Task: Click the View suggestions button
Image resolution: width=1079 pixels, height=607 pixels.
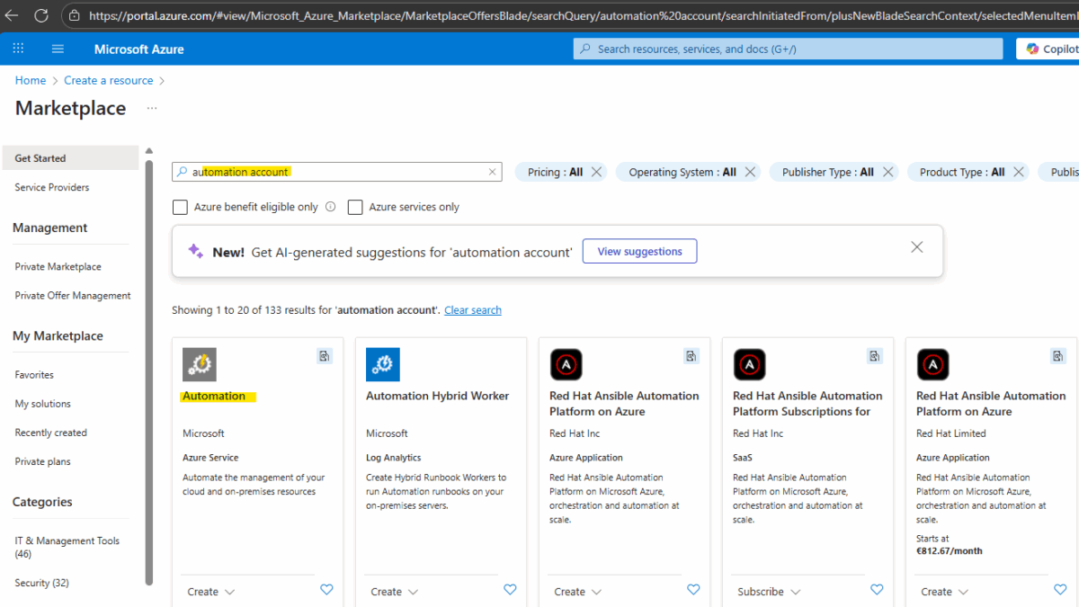Action: pyautogui.click(x=639, y=251)
